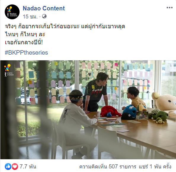The height and width of the screenshot is (172, 176).
Task: Click the red heart Love reaction icon
Action: coord(15,166)
